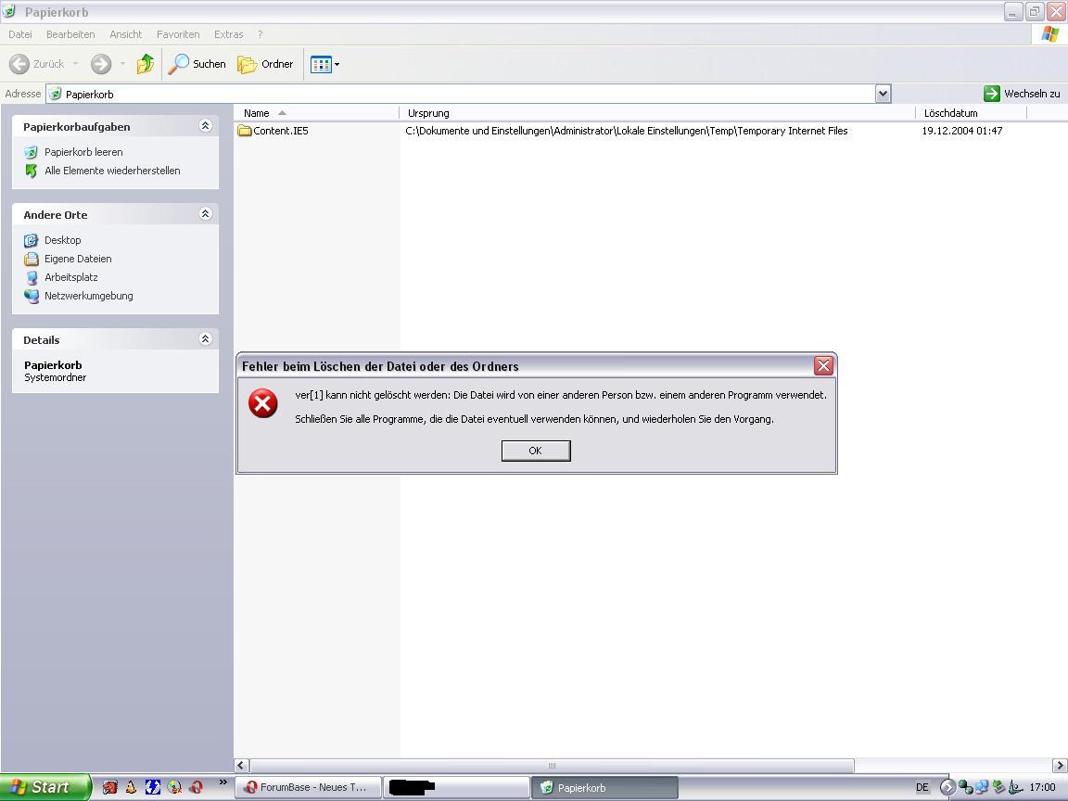The height and width of the screenshot is (801, 1068).
Task: Click the Netzwerkumgebung network icon
Action: 32,296
